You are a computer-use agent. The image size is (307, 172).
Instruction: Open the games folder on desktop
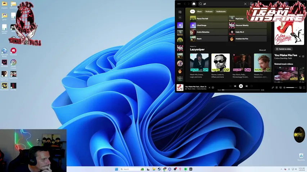point(4,16)
